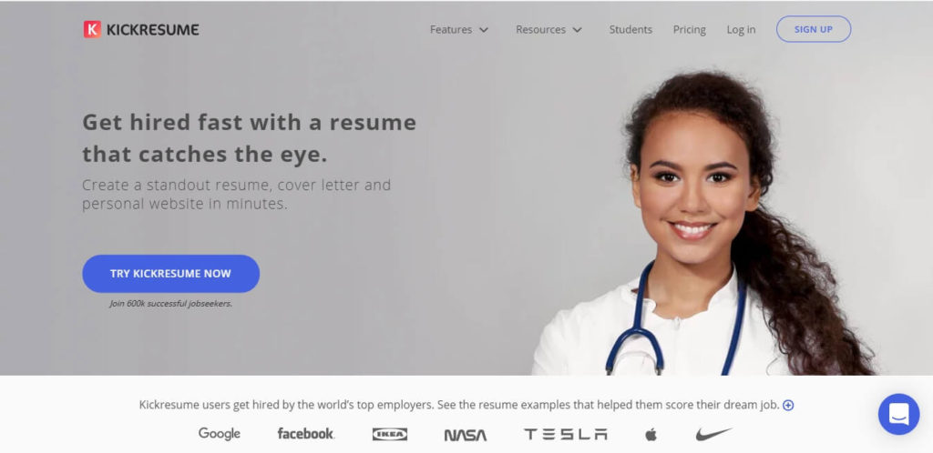
Task: Select the NASA employer logo
Action: point(466,435)
